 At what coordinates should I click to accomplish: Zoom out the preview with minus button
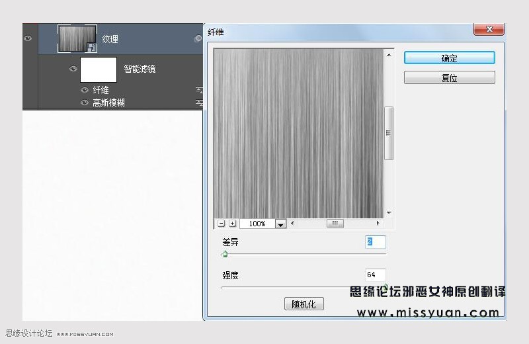[x=222, y=223]
